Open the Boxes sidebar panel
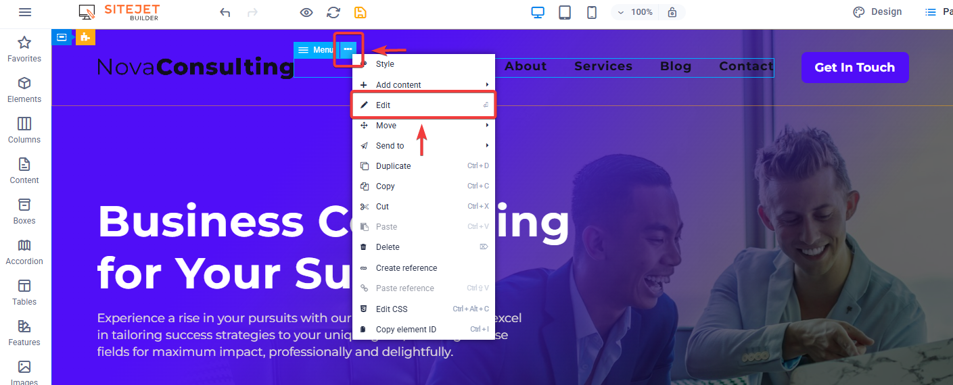The image size is (953, 385). click(24, 211)
